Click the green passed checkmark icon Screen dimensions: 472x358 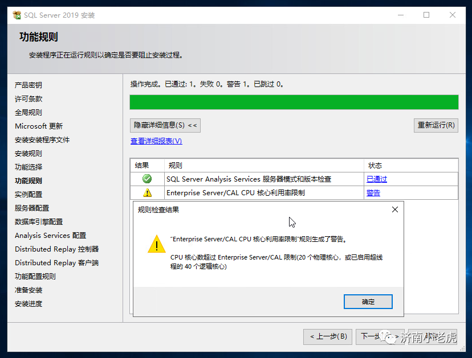coord(147,179)
